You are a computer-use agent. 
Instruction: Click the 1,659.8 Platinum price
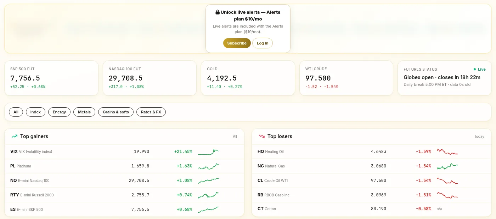pos(140,166)
